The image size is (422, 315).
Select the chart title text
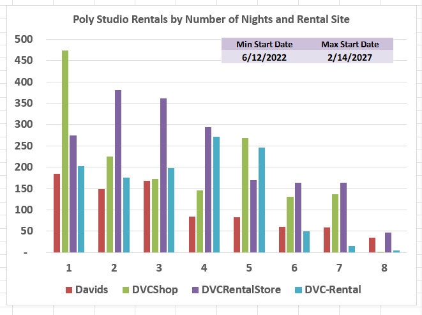(x=211, y=19)
